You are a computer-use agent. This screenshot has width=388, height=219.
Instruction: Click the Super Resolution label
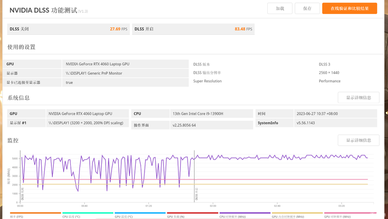pyautogui.click(x=208, y=81)
